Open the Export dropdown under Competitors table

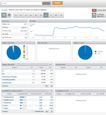pyautogui.click(x=49, y=111)
